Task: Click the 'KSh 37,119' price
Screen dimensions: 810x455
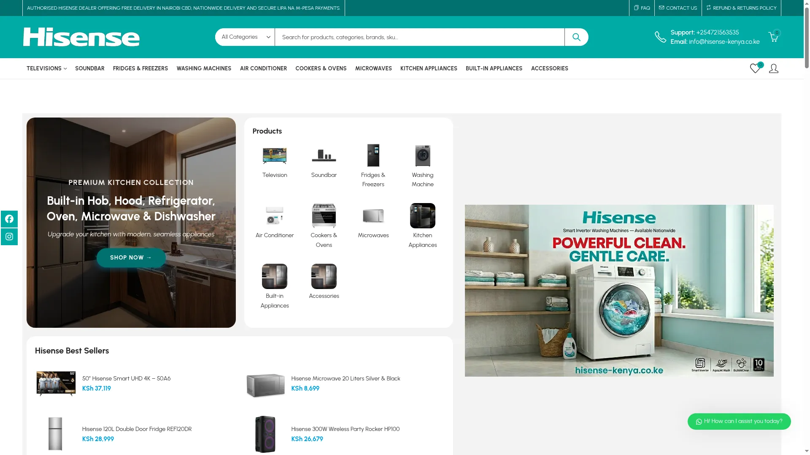Action: pyautogui.click(x=97, y=388)
